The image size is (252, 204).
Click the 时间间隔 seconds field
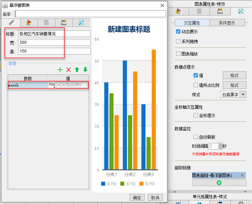point(214,146)
